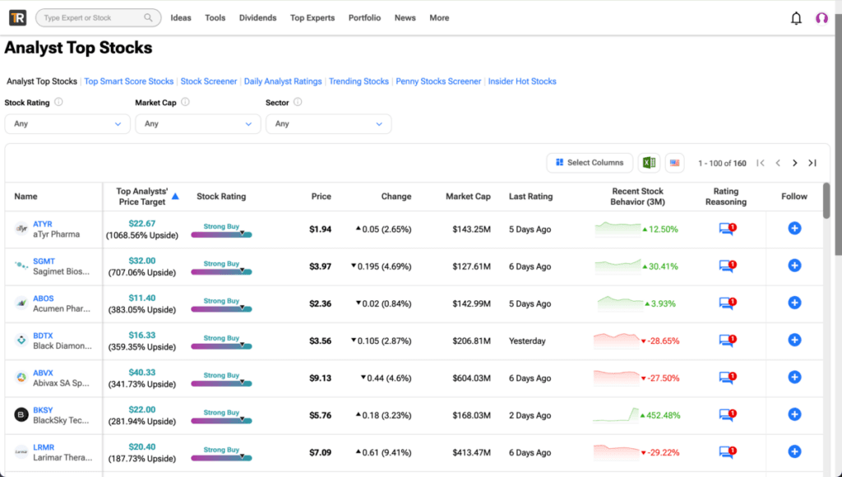Open rating reasoning for ABOS
The height and width of the screenshot is (477, 842).
pyautogui.click(x=727, y=303)
